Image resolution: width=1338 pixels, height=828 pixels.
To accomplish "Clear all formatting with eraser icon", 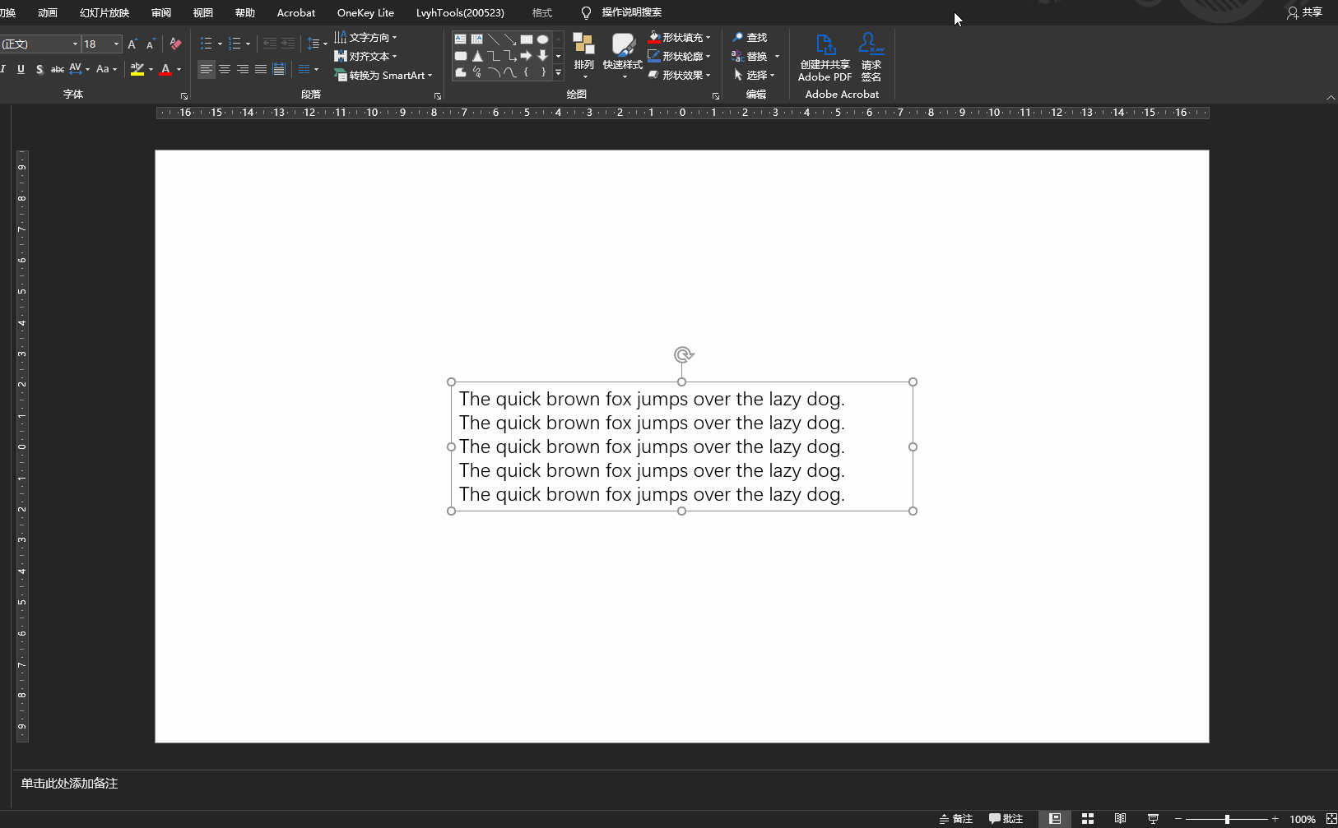I will [175, 44].
